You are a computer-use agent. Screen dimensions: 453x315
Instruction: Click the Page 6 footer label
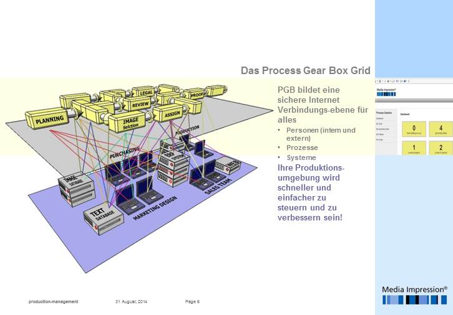pyautogui.click(x=192, y=301)
